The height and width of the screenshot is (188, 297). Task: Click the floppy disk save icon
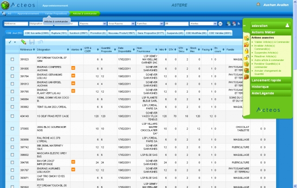point(32,42)
